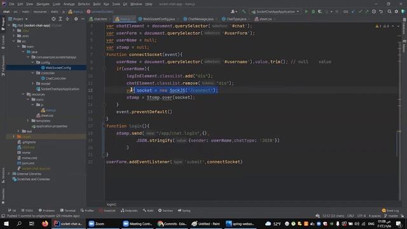Viewport: 407px width, 229px height.
Task: Open SocketChatAppApplication run configuration dropdown
Action: coord(275,11)
